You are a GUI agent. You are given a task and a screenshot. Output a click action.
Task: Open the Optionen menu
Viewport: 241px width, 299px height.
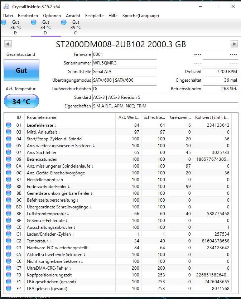[x=52, y=16]
